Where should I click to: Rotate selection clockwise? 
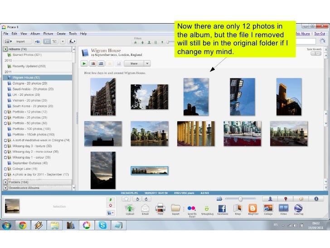[x=146, y=199]
